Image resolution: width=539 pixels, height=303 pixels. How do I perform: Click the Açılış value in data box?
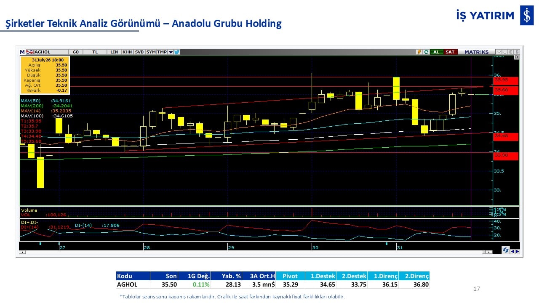click(x=61, y=65)
